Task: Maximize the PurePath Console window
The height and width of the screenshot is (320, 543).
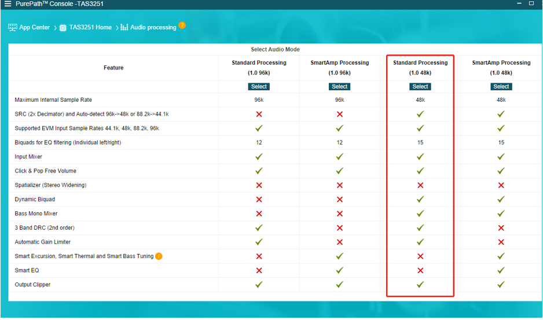Action: [531, 3]
